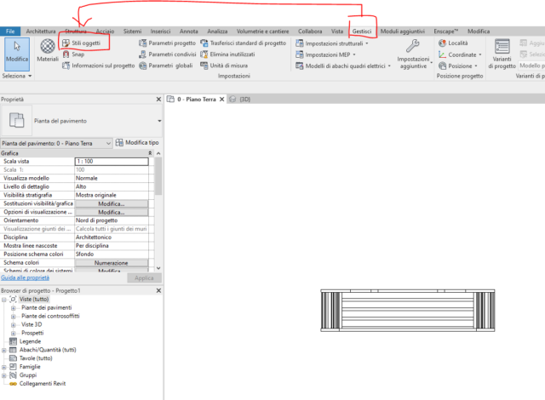
Task: Open Modelli di abachi quadri elettrici
Action: click(x=343, y=66)
